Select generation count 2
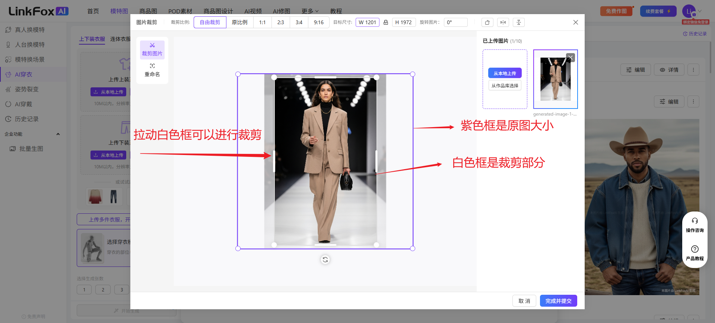This screenshot has height=323, width=715. coord(103,290)
